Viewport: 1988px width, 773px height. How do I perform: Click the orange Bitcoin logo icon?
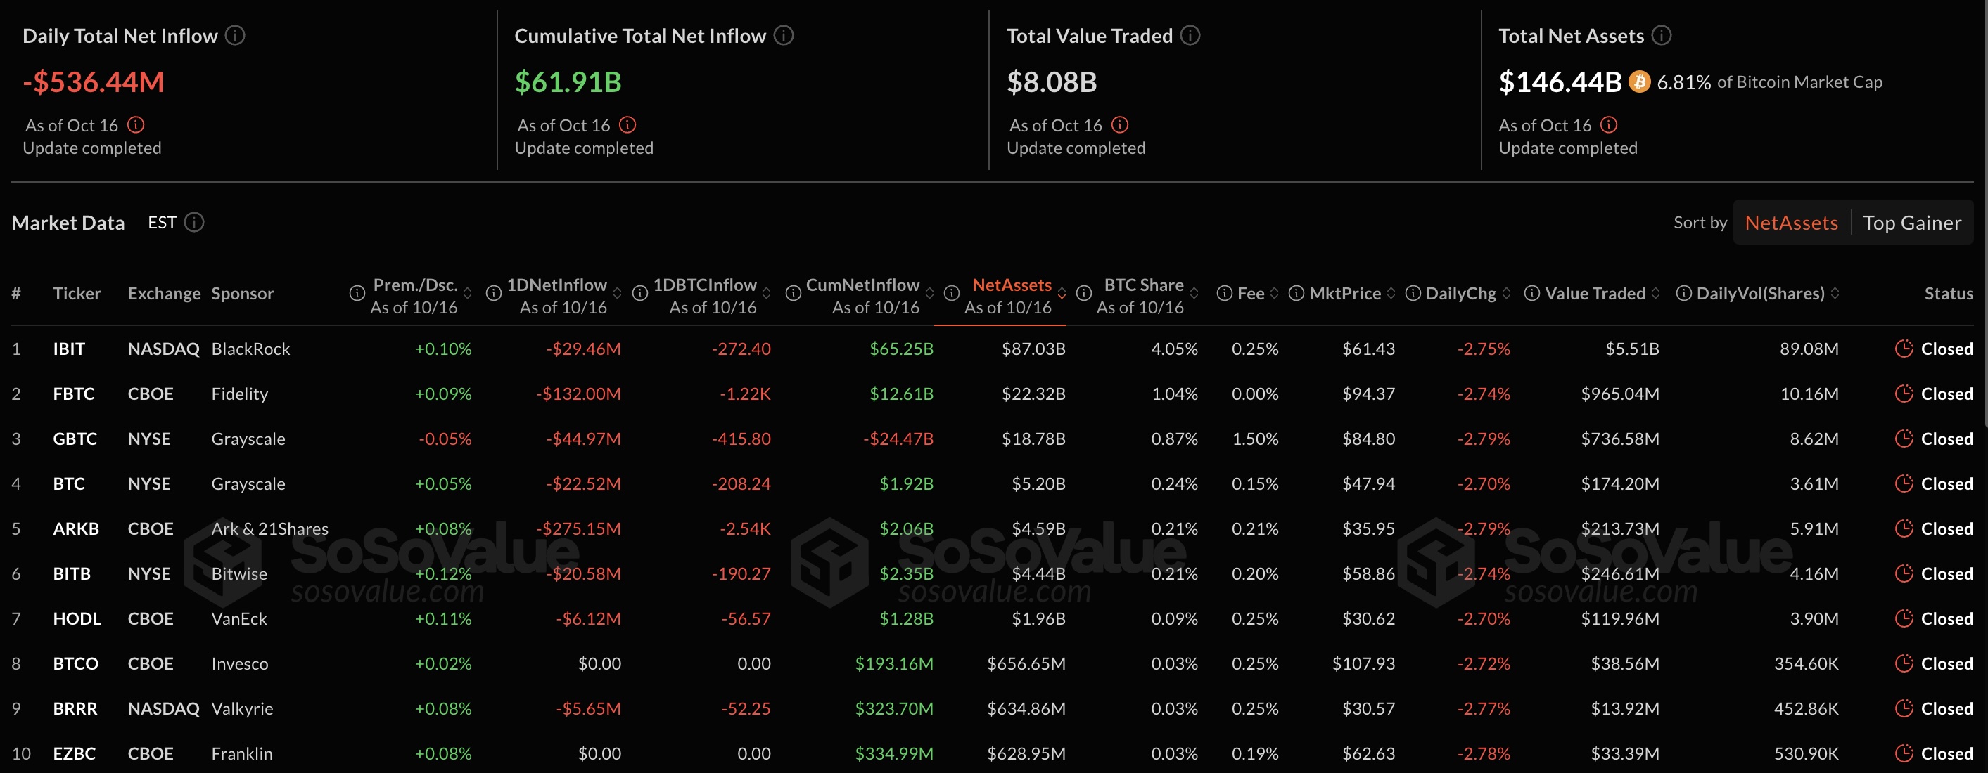coord(1639,82)
